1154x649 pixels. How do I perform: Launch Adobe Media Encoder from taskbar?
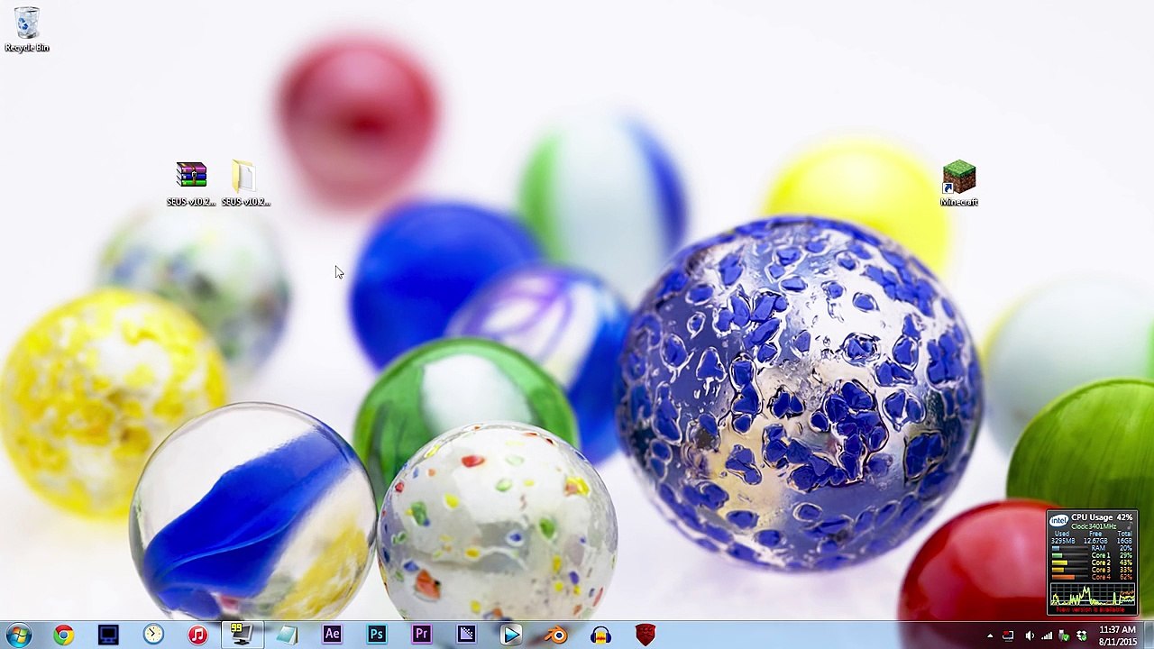click(x=466, y=635)
